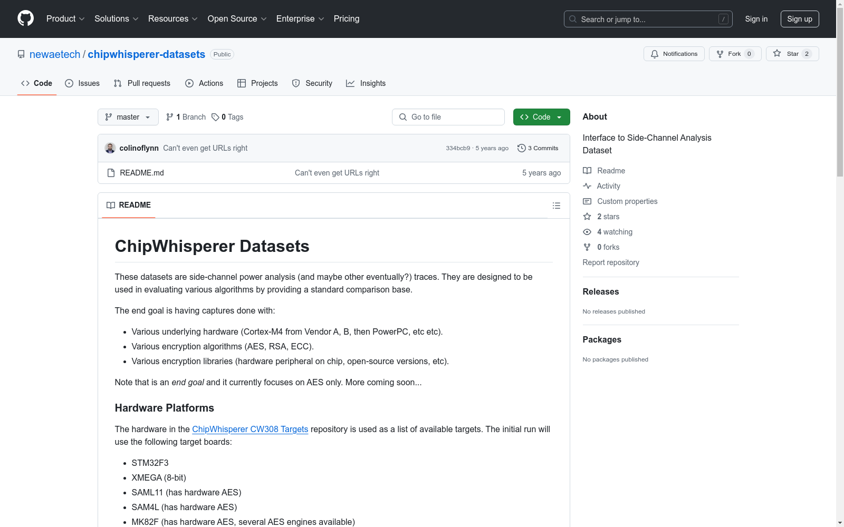The width and height of the screenshot is (844, 527).
Task: Open the README.md file
Action: [x=142, y=173]
